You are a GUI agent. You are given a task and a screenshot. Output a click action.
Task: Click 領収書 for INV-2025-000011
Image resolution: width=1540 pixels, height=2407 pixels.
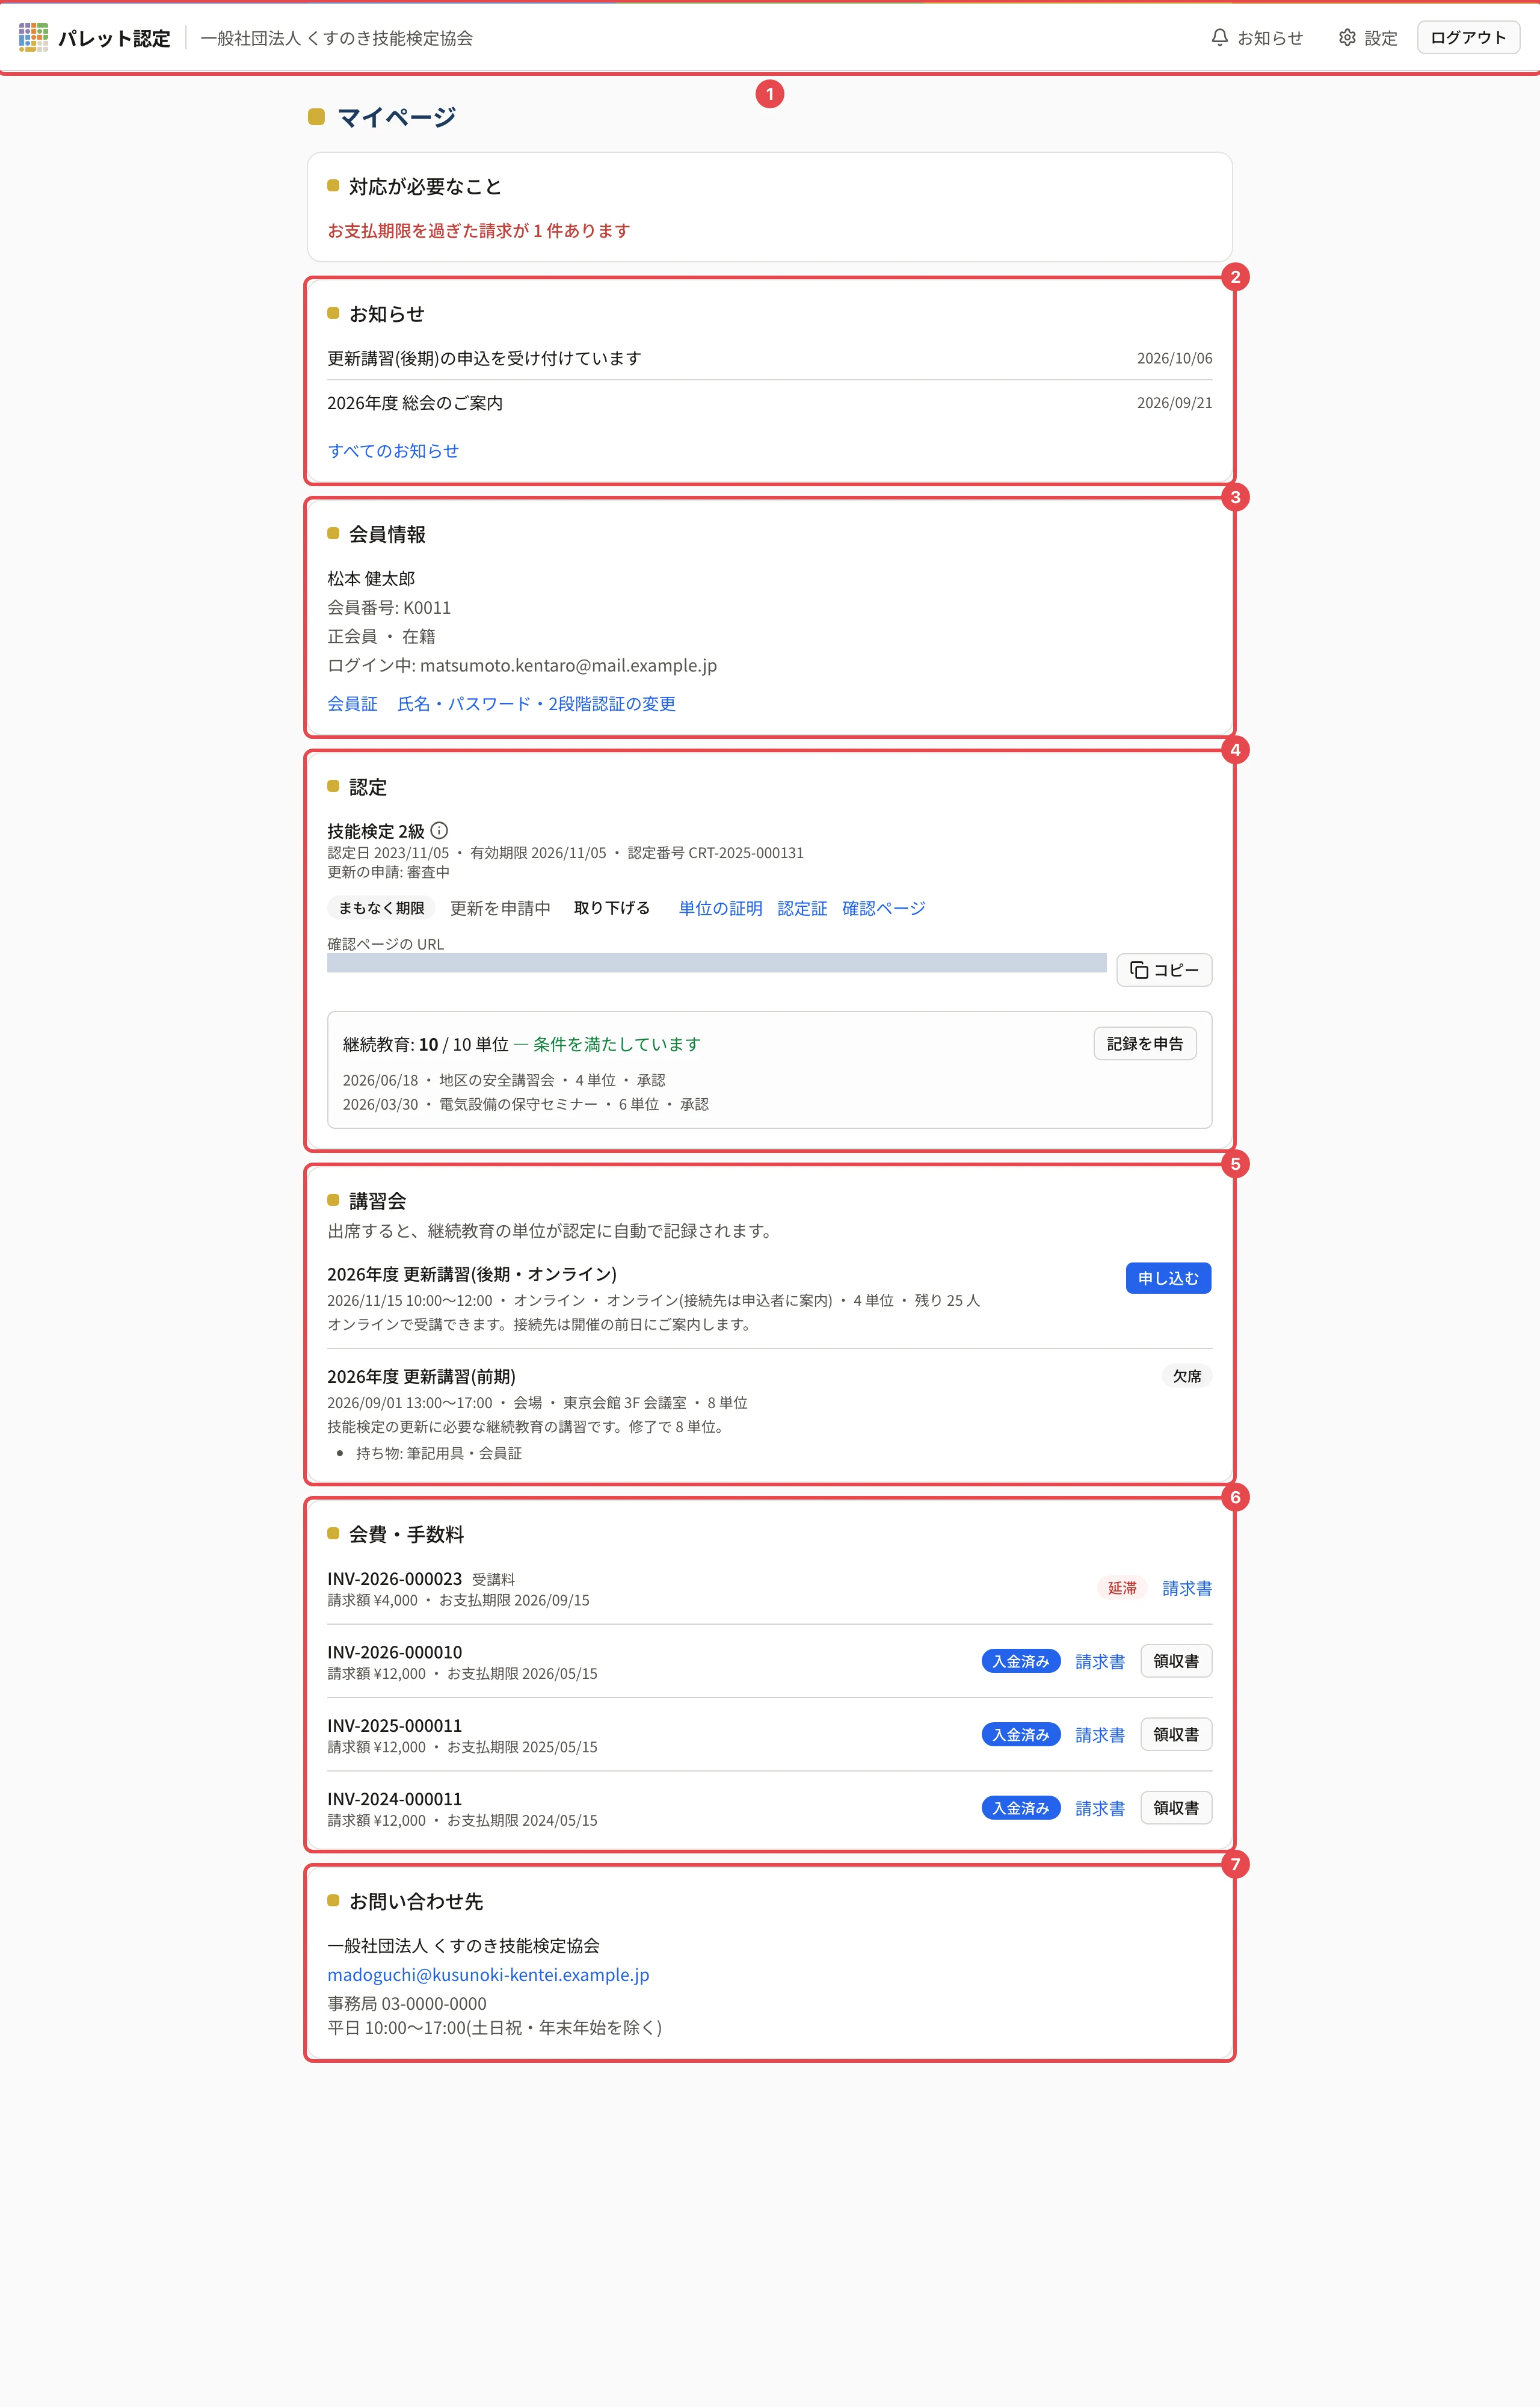1176,1734
